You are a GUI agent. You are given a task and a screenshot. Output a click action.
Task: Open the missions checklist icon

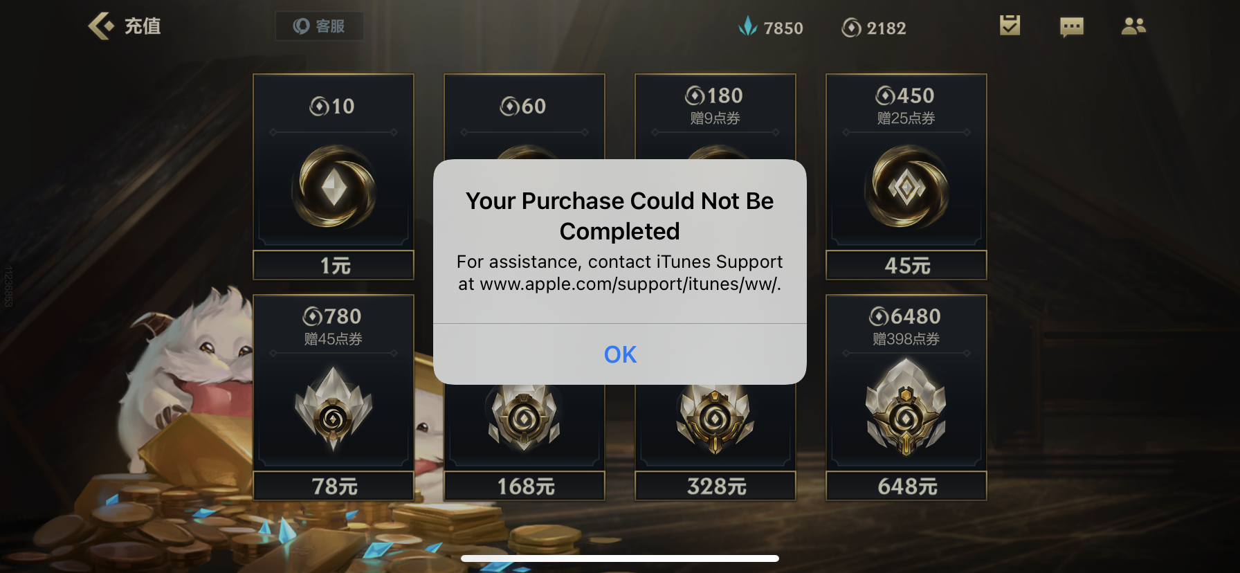tap(1010, 26)
